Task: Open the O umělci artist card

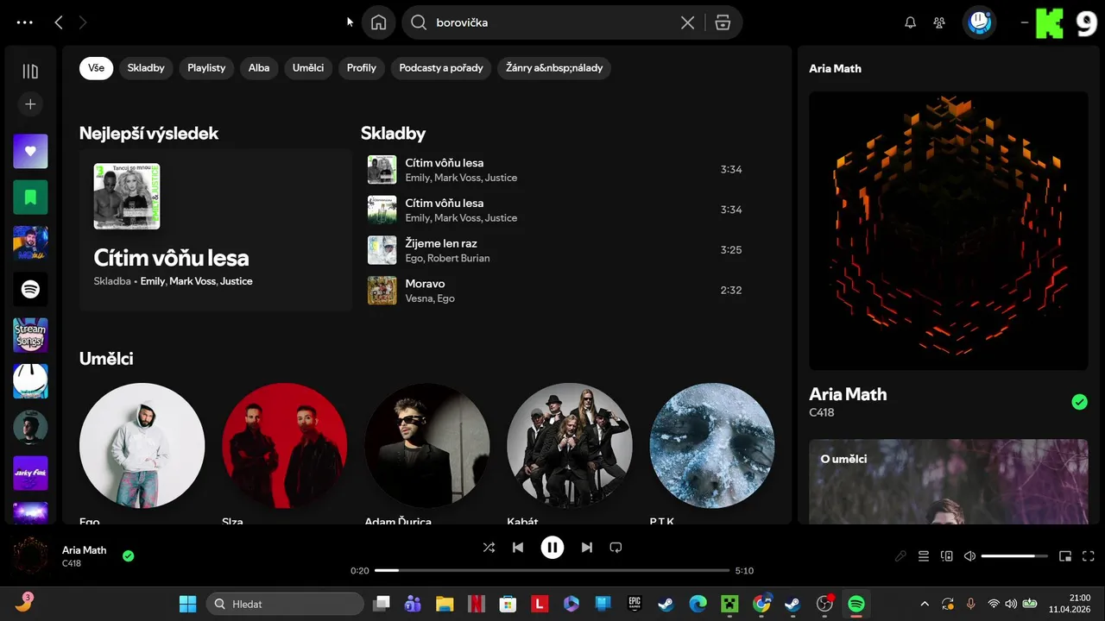Action: pyautogui.click(x=949, y=481)
